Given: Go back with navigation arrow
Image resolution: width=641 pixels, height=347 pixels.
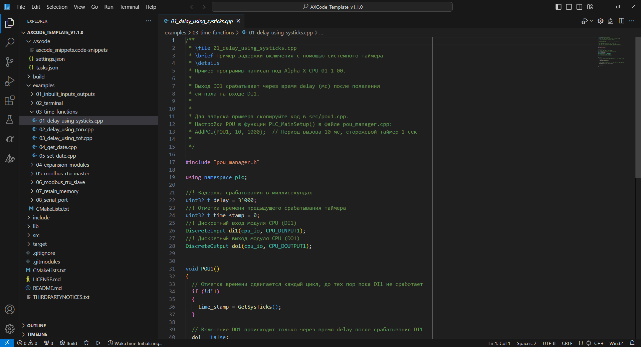Looking at the screenshot, I should click(x=193, y=7).
